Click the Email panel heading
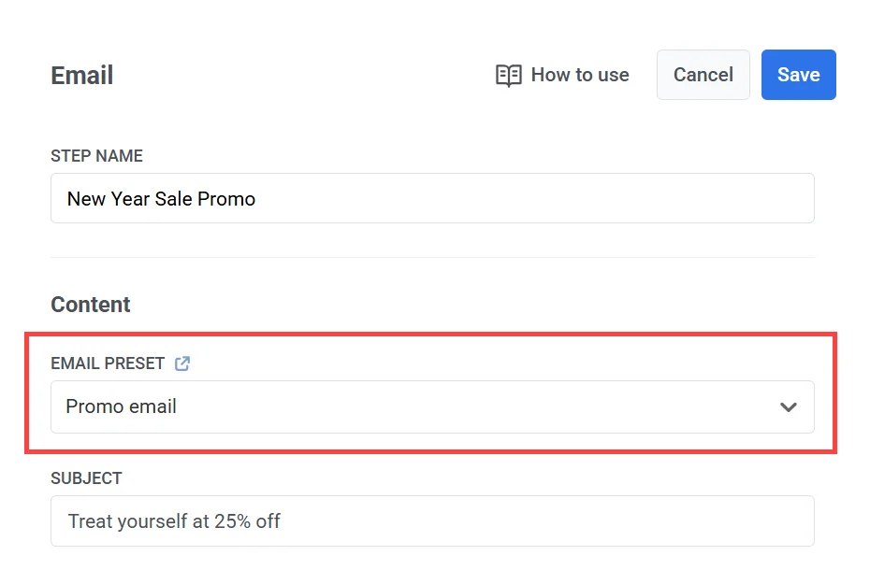 [82, 76]
